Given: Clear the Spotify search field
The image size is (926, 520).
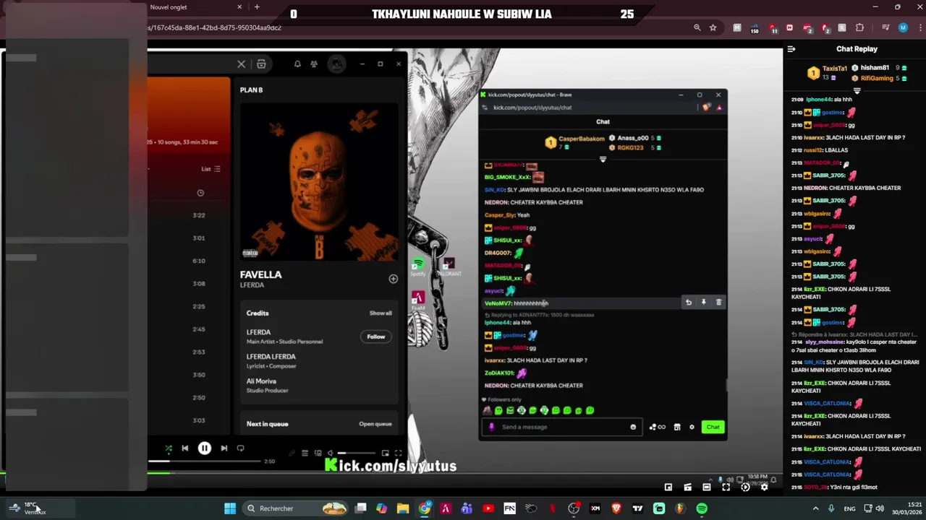Looking at the screenshot, I should pos(242,64).
